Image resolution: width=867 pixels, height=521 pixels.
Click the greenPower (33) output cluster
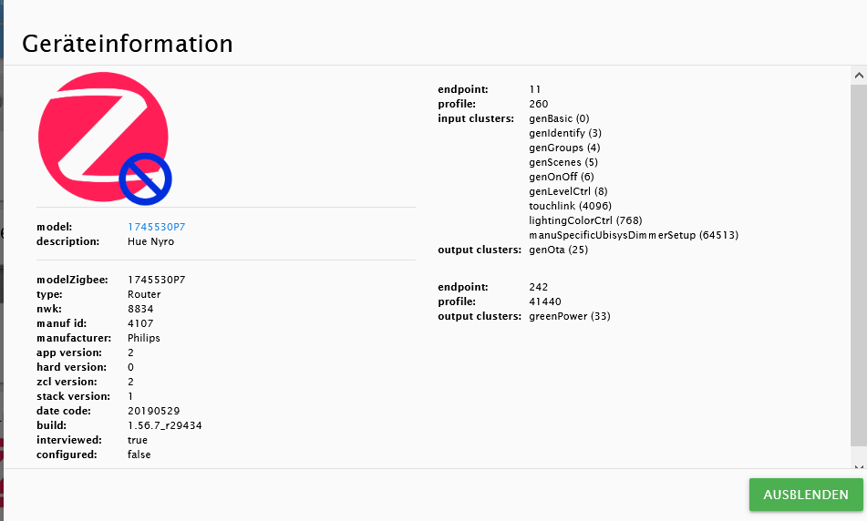(x=570, y=317)
